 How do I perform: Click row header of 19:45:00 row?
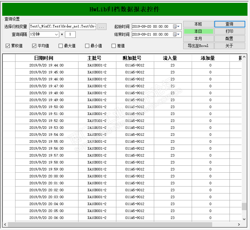(9, 72)
